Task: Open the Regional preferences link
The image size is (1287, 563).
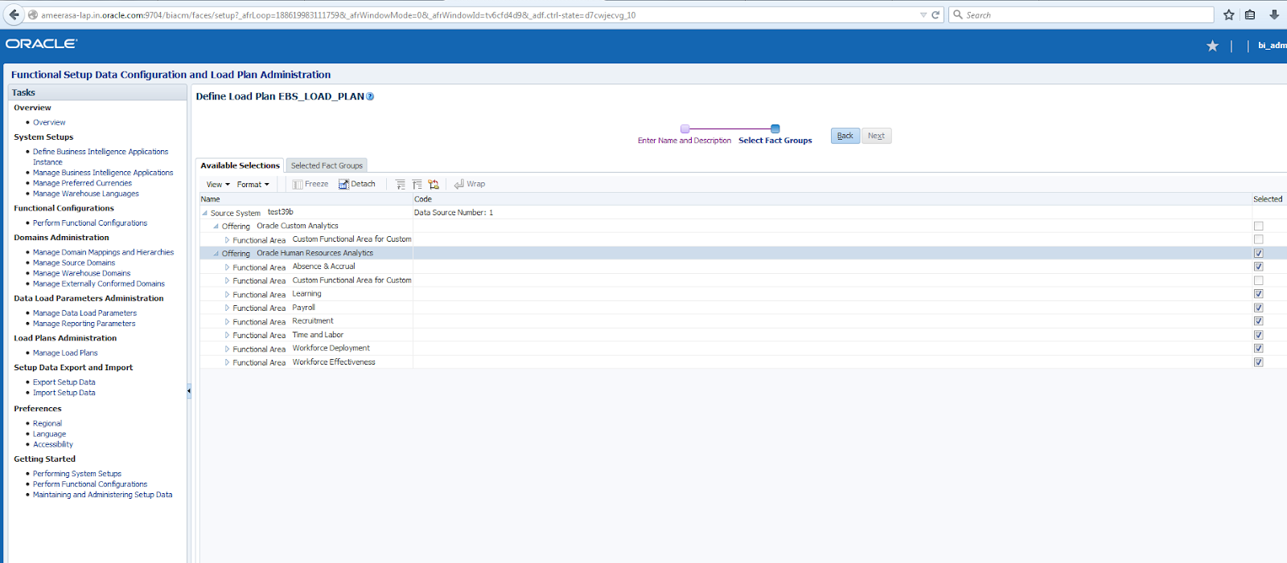Action: [x=47, y=423]
